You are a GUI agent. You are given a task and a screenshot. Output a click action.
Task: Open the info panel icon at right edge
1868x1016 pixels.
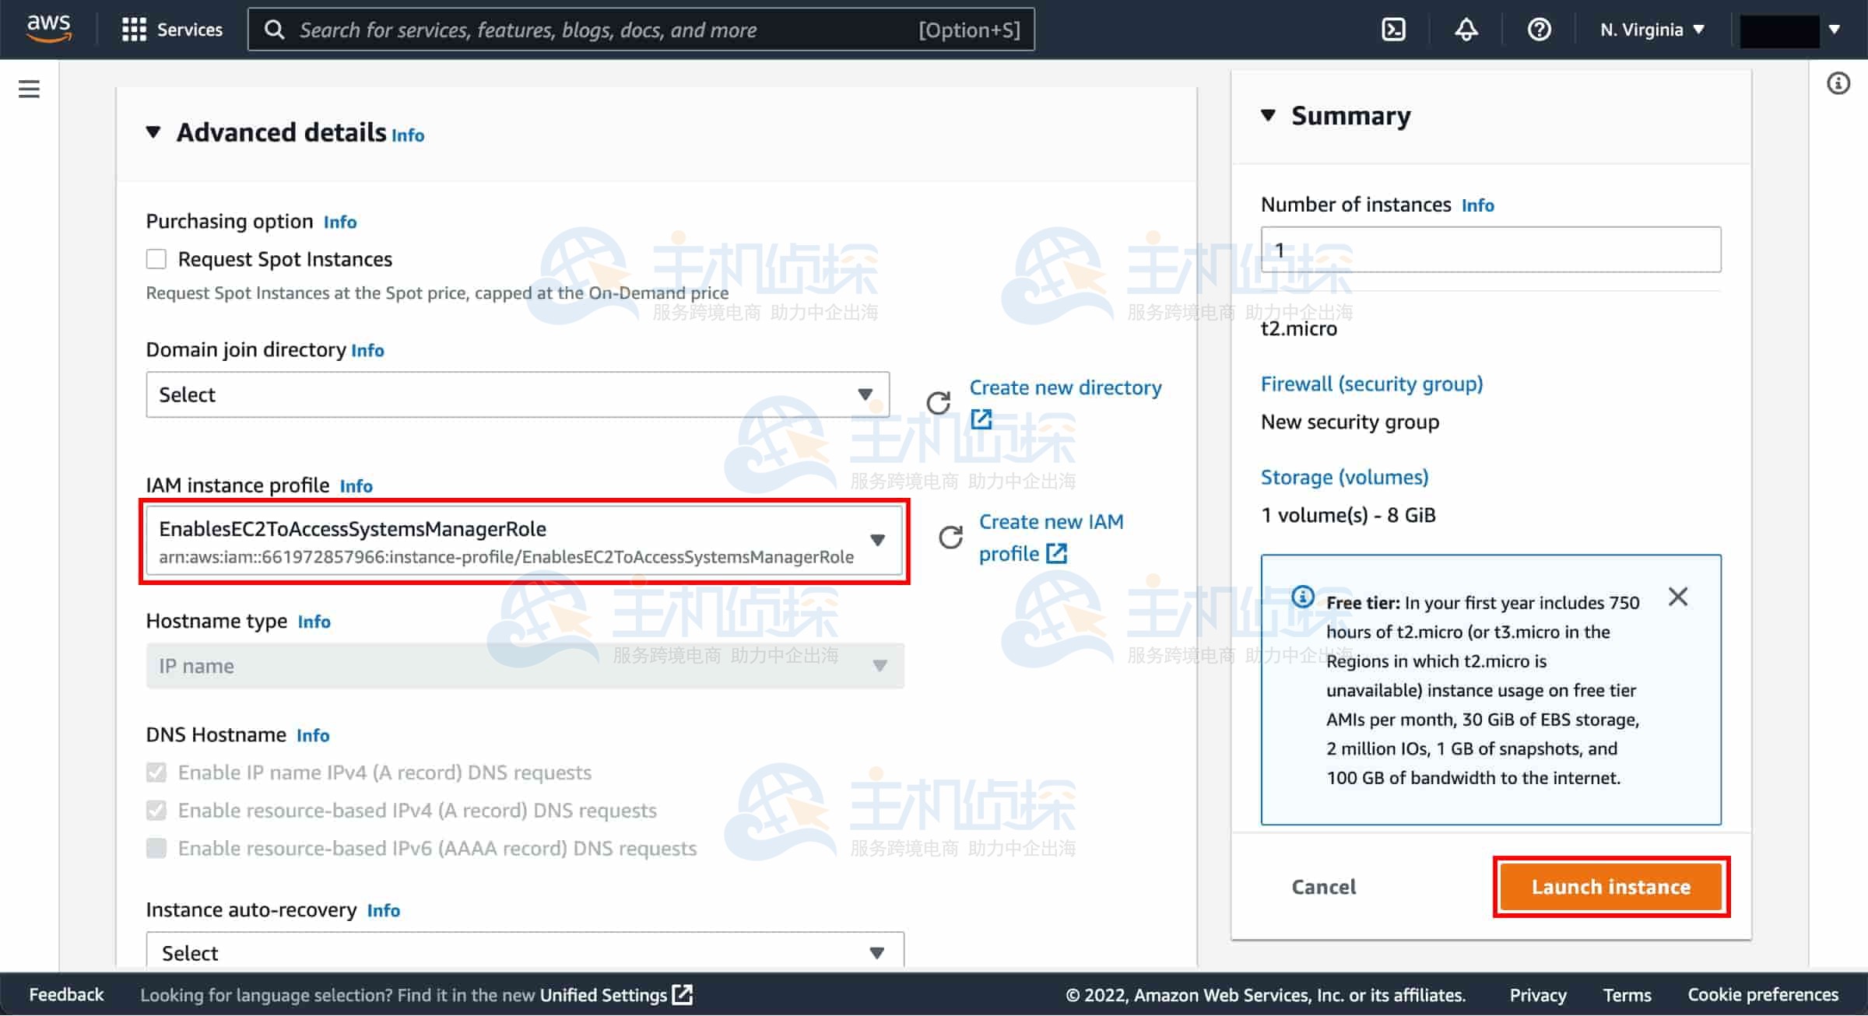[x=1838, y=83]
